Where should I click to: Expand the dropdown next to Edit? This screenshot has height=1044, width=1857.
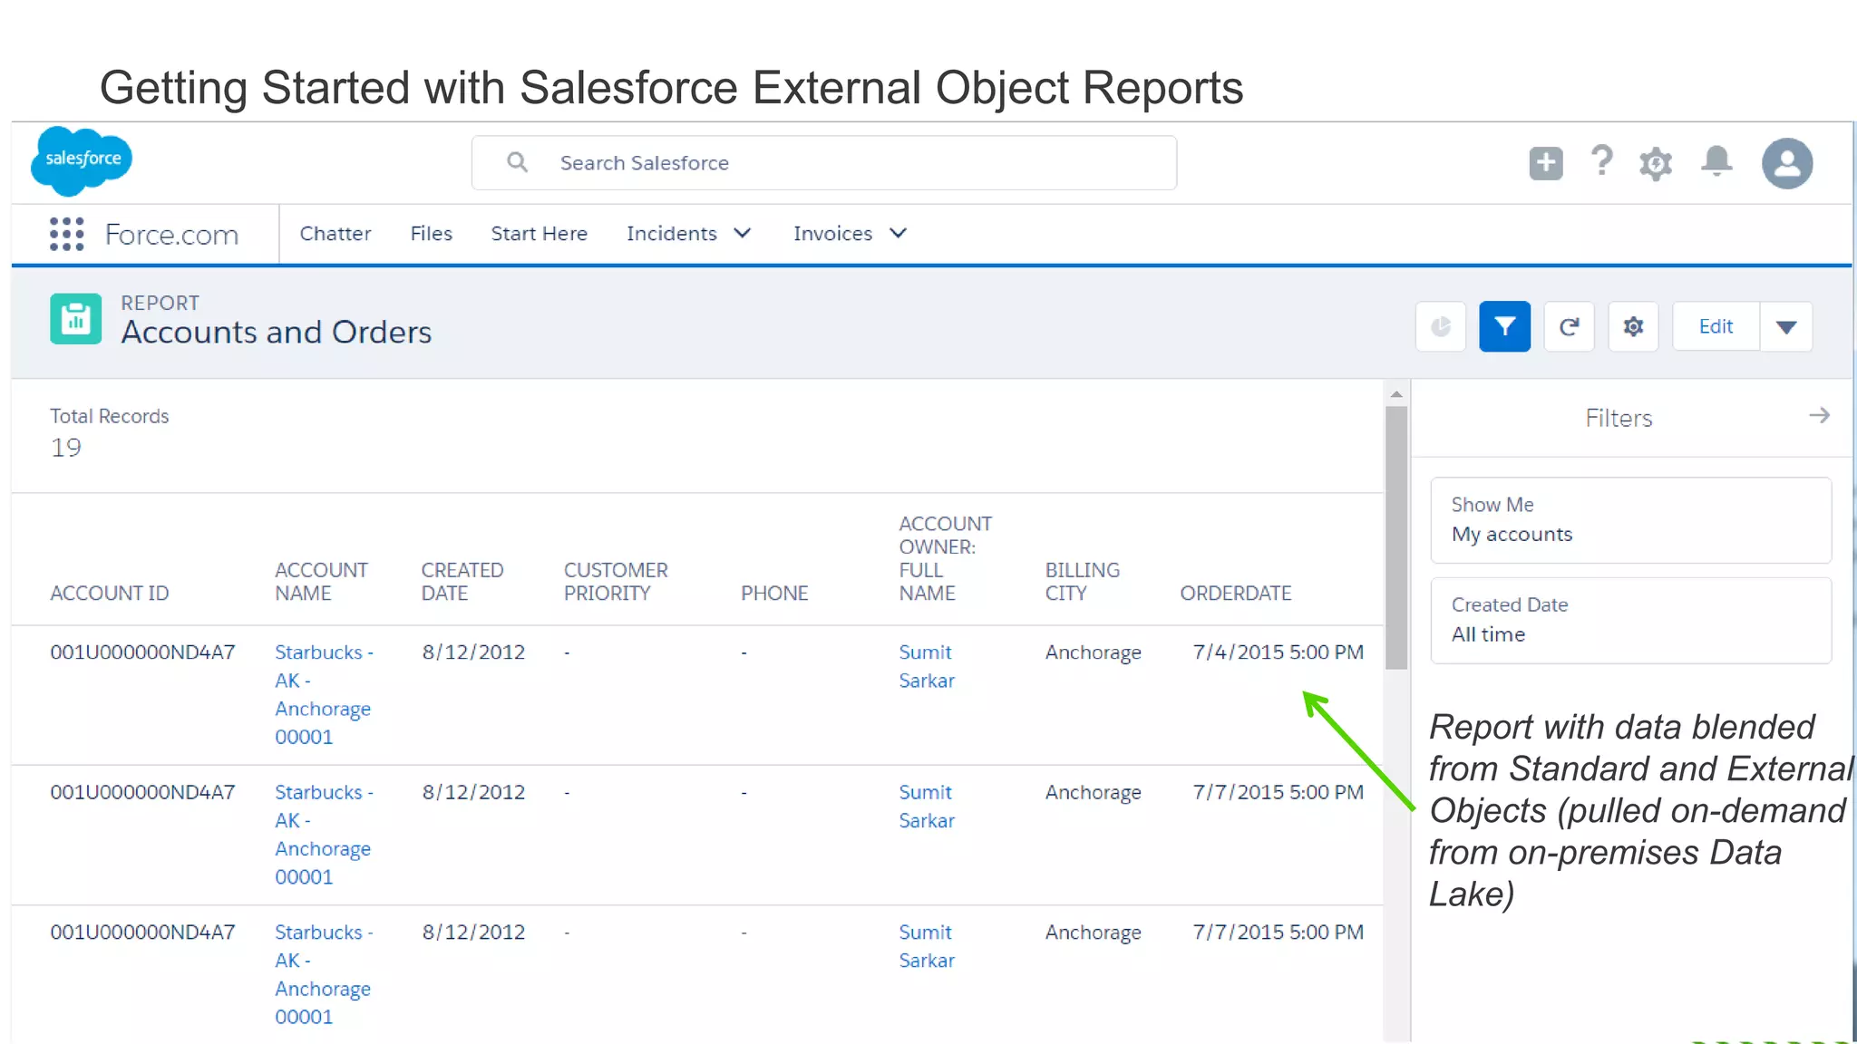click(1786, 326)
